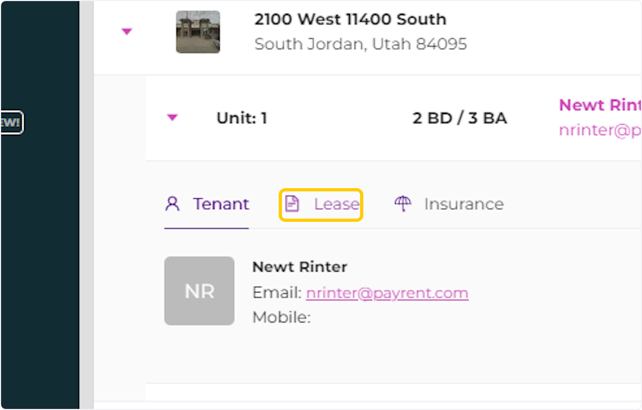Open the Lease tab label
The height and width of the screenshot is (410, 642).
click(x=336, y=204)
